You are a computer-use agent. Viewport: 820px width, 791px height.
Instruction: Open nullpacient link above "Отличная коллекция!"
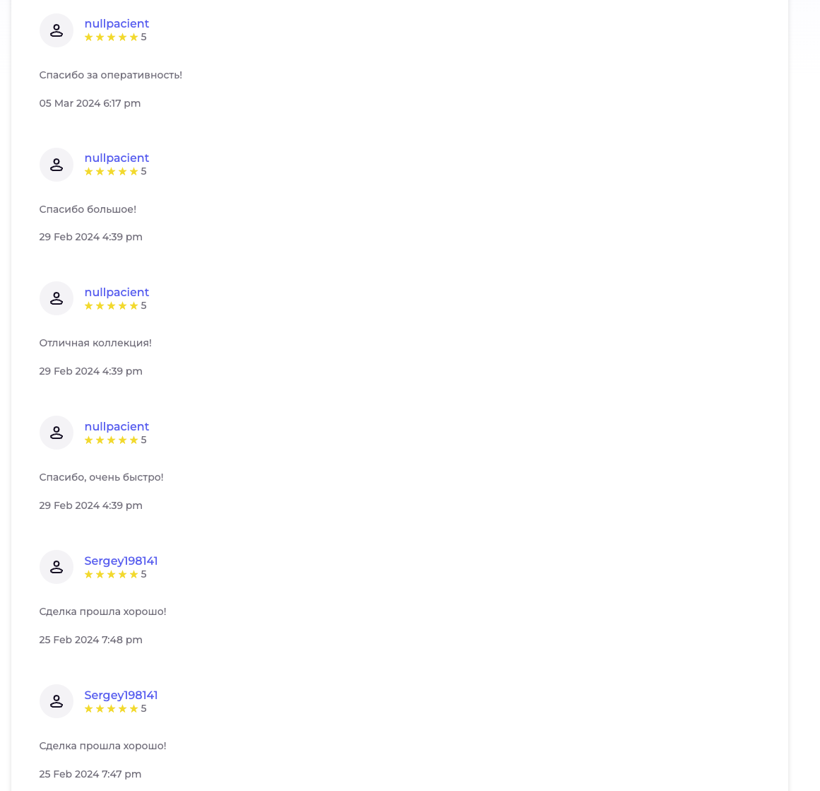coord(117,293)
